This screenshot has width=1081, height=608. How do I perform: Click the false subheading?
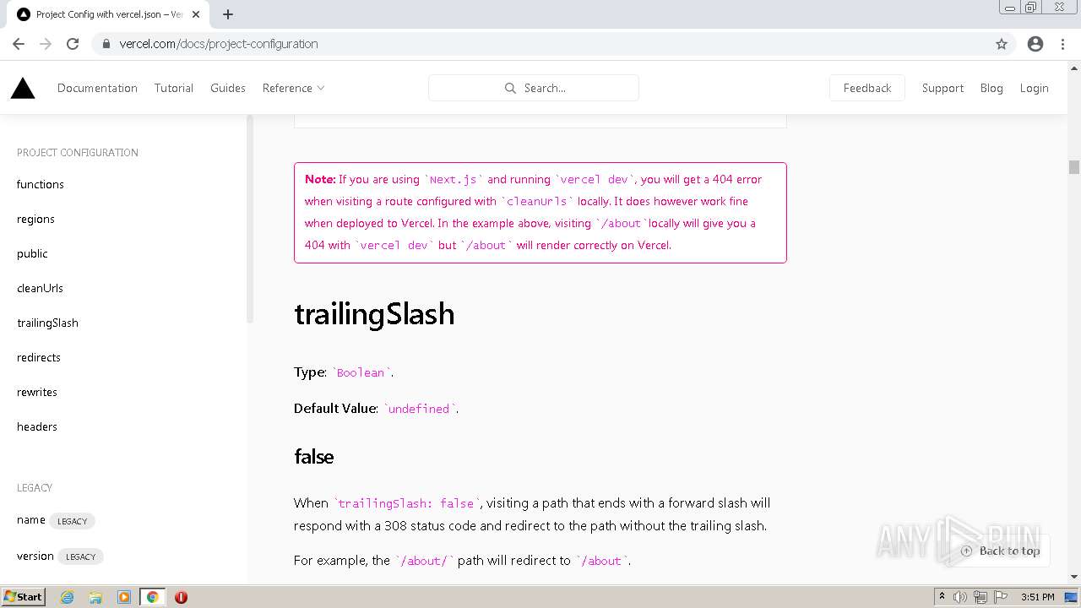click(x=314, y=457)
